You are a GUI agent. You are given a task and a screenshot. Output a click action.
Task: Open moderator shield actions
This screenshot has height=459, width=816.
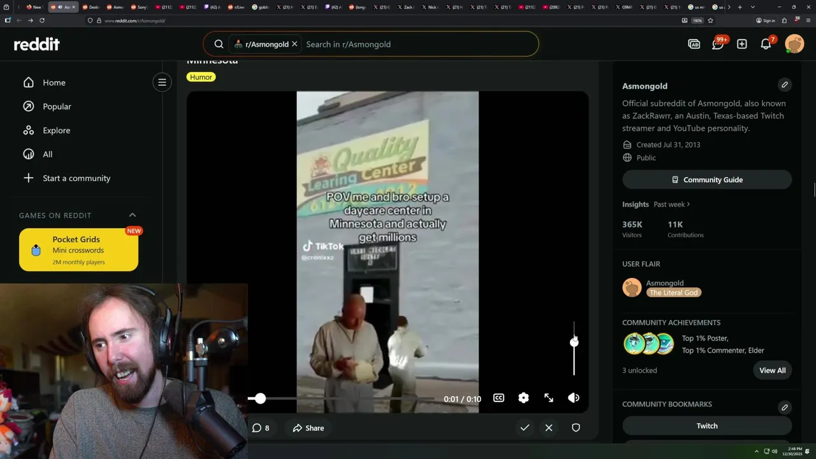tap(576, 428)
